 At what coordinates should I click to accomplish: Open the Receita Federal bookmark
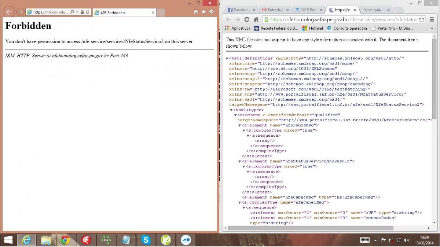tap(276, 28)
